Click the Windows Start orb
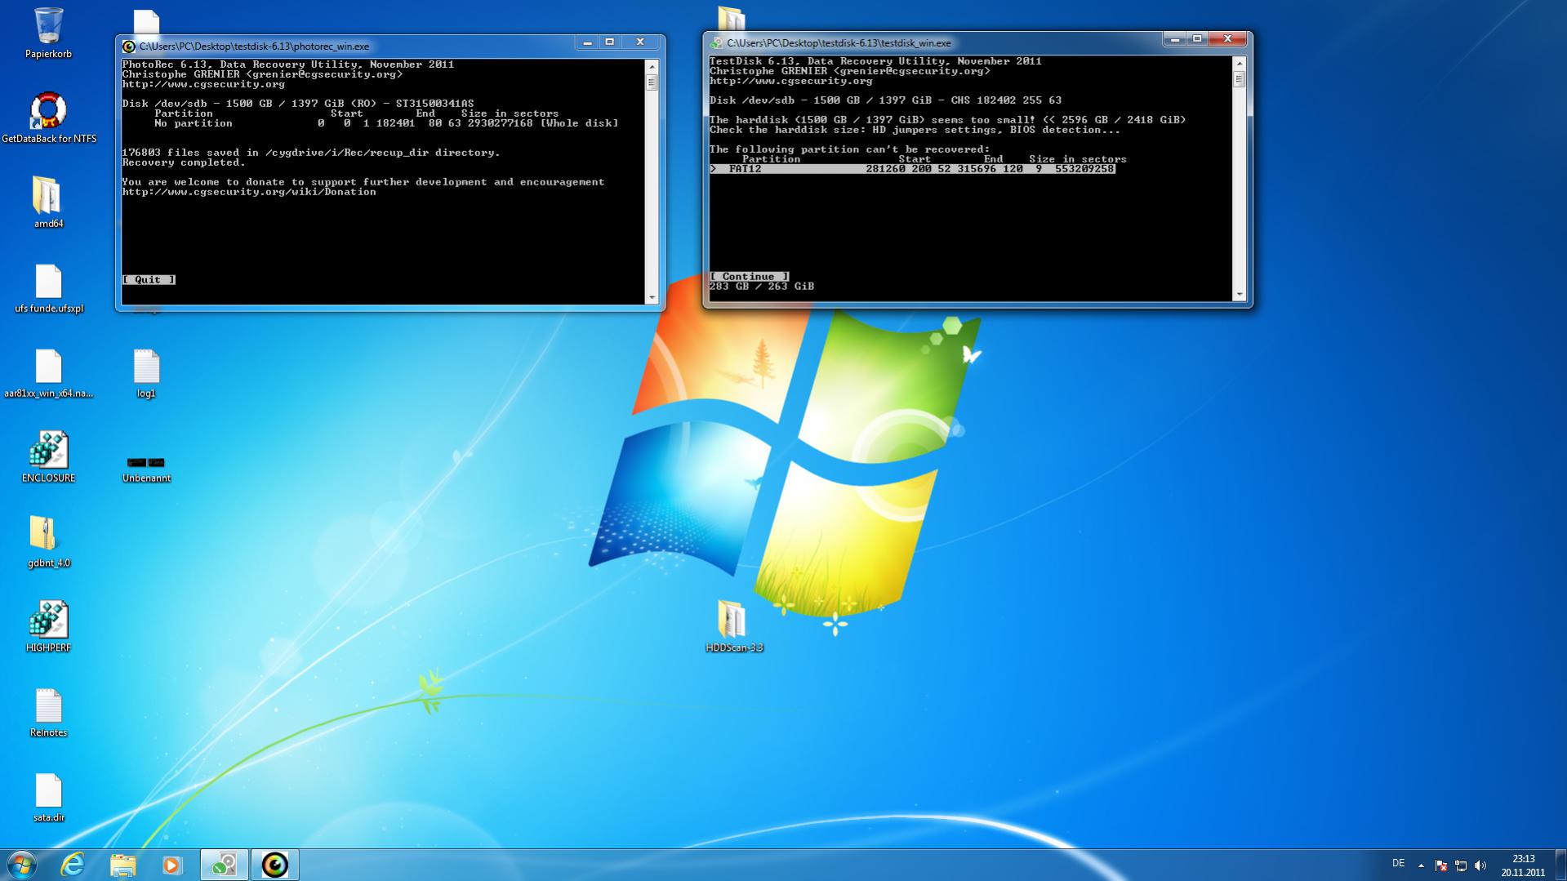The width and height of the screenshot is (1567, 881). pyautogui.click(x=21, y=865)
